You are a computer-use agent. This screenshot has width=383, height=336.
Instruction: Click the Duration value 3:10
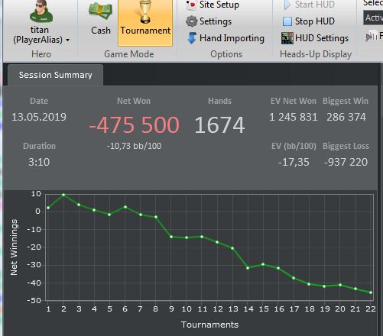pyautogui.click(x=39, y=162)
